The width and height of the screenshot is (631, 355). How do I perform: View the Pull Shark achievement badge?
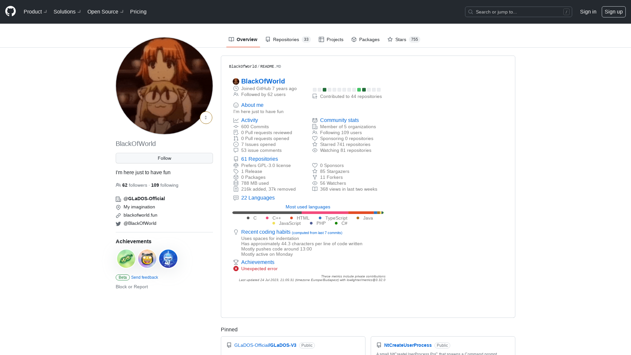point(168,259)
